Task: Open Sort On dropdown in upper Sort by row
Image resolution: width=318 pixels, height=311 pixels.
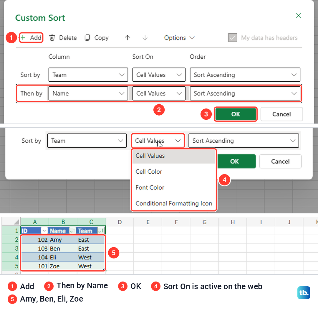Action: (x=159, y=75)
